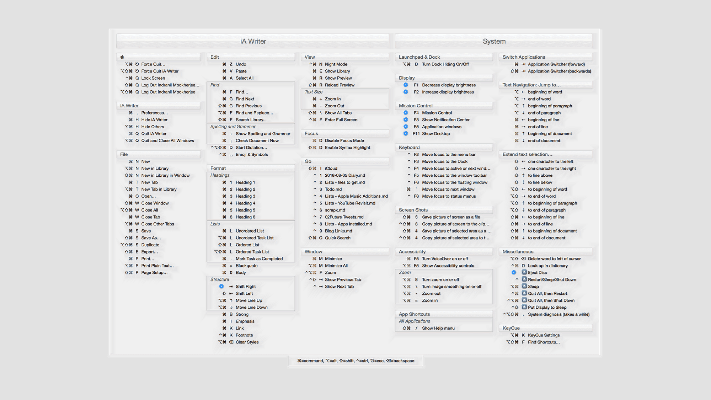Click the blue fn icon beside Application windows
Screen dimensions: 711x400
coord(406,127)
